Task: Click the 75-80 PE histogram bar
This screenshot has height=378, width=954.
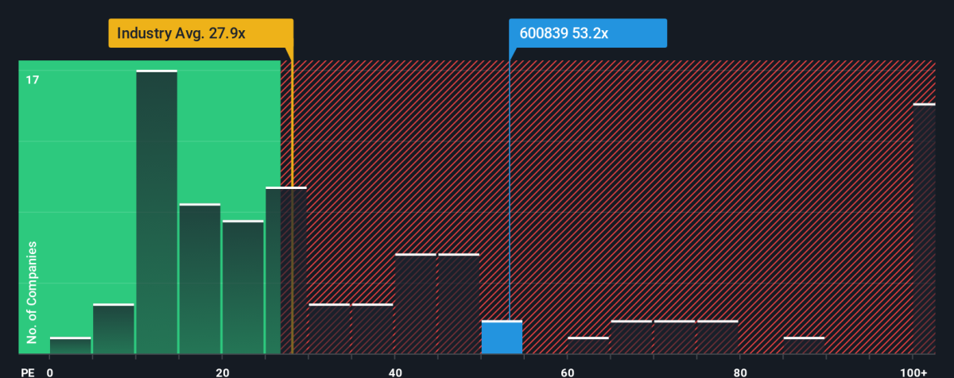Action: pos(717,337)
